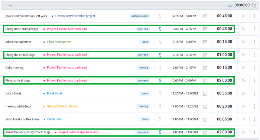Open three-dot menu for 3:15PM Inbox entry

[x=254, y=42]
